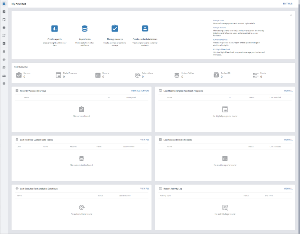Click VIEW ALL for Text Analytics Dataflows
Image resolution: width=300 pixels, height=234 pixels.
(x=145, y=188)
